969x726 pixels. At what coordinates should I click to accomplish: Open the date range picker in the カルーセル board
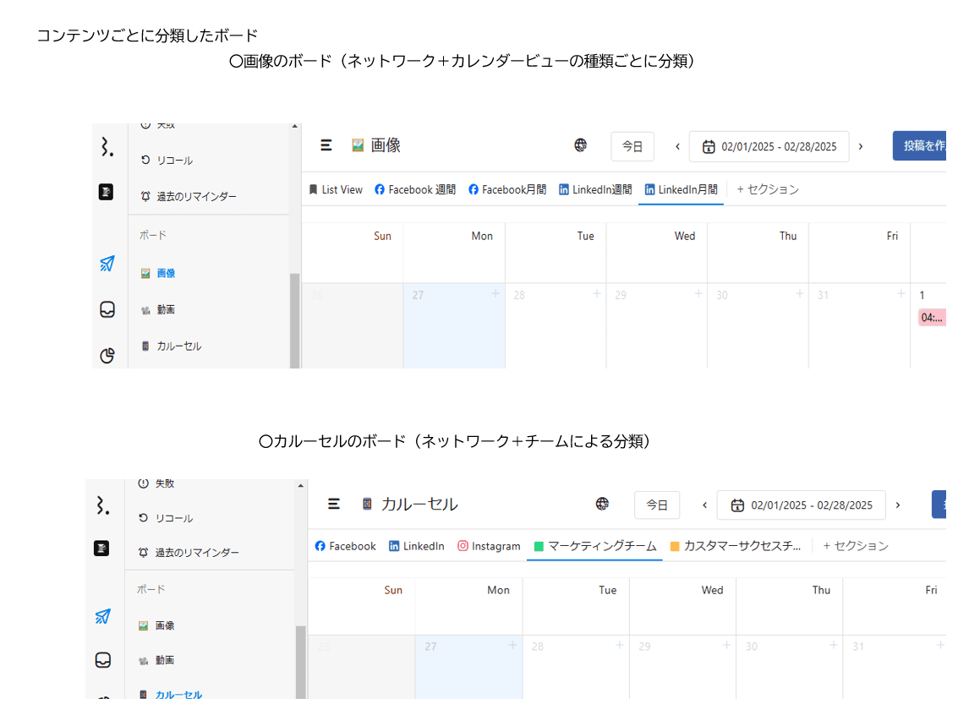pos(801,505)
